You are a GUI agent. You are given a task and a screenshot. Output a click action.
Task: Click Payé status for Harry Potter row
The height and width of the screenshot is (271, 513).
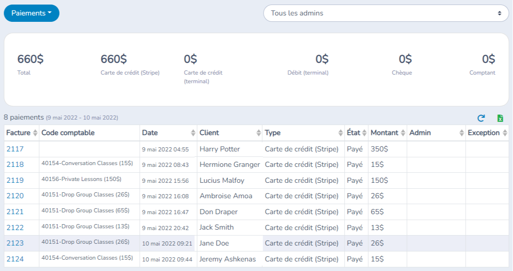click(355, 149)
